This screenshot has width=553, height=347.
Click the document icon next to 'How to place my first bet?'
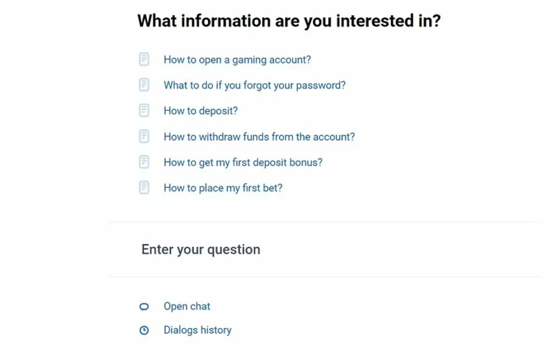pyautogui.click(x=144, y=187)
